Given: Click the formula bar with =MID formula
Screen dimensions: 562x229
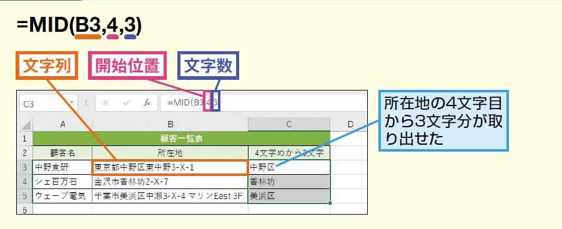Looking at the screenshot, I should (x=264, y=103).
